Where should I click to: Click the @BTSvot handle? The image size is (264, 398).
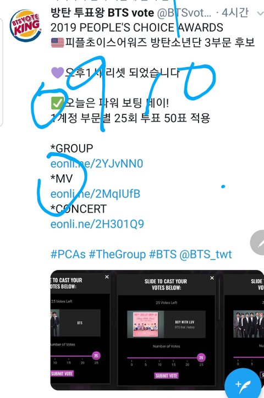184,13
